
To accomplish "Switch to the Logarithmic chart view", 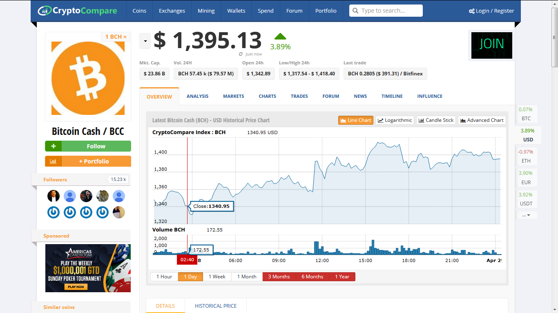I will pyautogui.click(x=395, y=120).
